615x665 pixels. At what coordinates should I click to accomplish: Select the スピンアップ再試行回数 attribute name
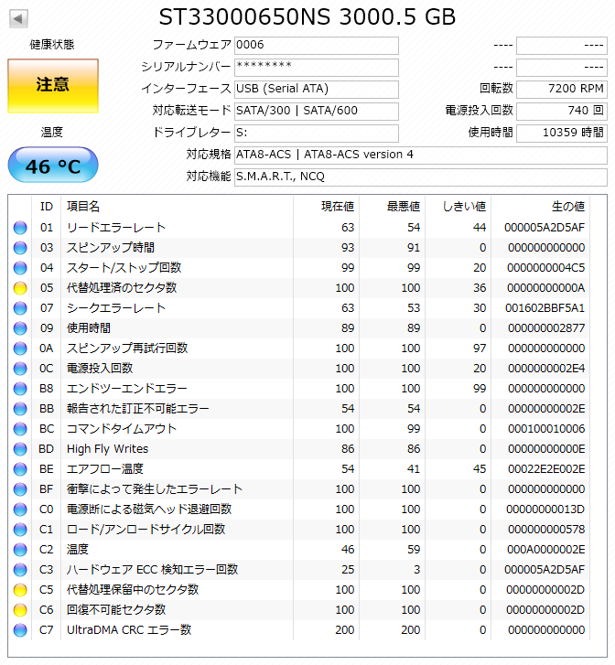(x=127, y=349)
